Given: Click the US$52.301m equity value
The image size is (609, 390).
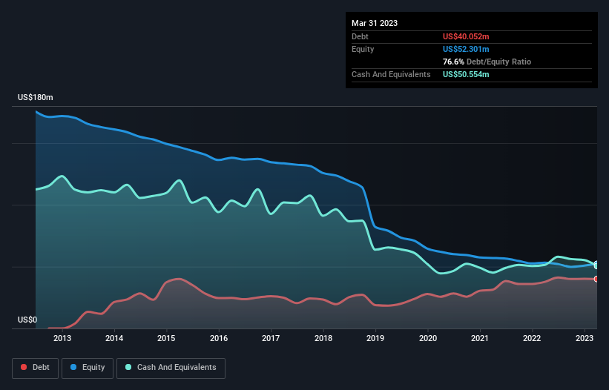Looking at the screenshot, I should click(x=466, y=49).
